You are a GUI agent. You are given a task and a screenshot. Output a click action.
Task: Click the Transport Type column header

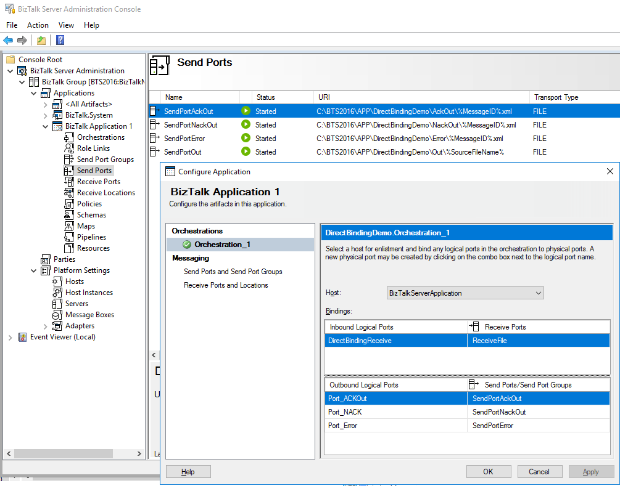point(574,97)
